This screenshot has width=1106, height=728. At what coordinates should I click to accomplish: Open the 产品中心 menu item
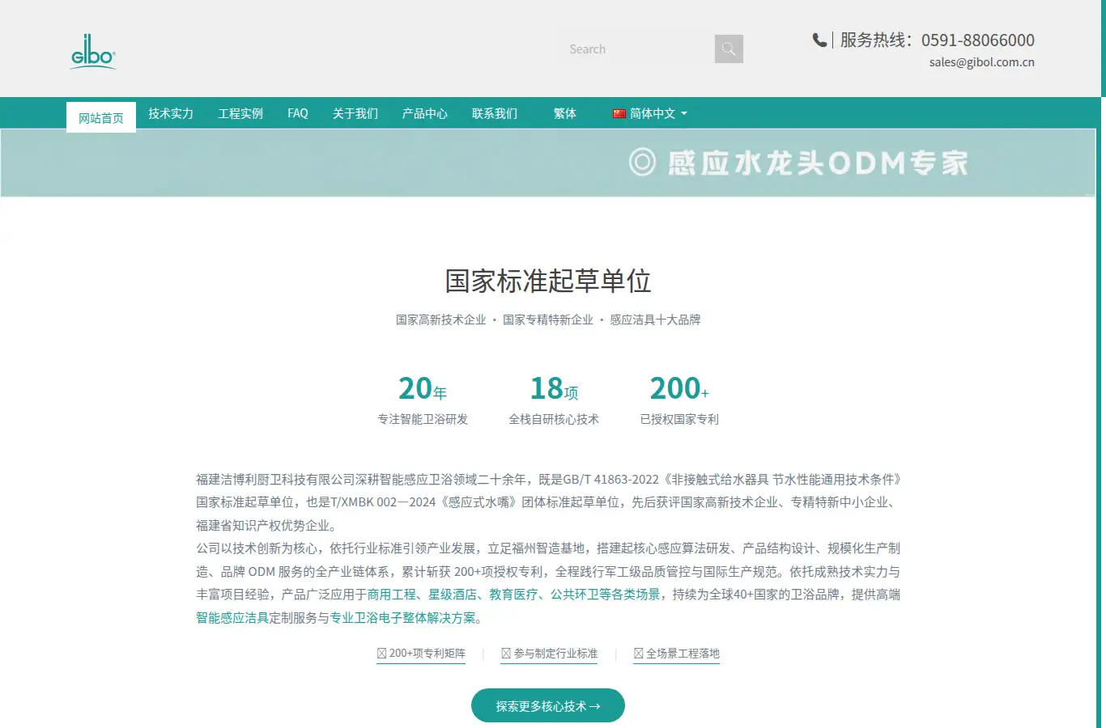click(425, 113)
